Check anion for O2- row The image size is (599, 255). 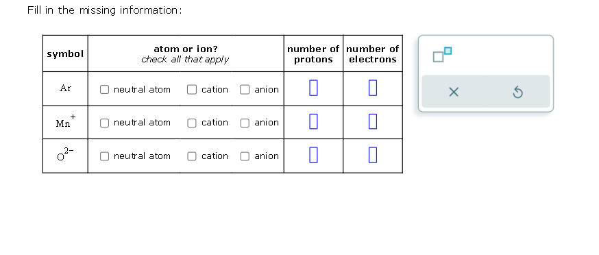pyautogui.click(x=245, y=156)
